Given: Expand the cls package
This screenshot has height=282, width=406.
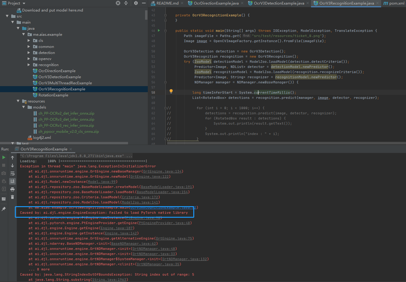Looking at the screenshot, I should pyautogui.click(x=29, y=40).
